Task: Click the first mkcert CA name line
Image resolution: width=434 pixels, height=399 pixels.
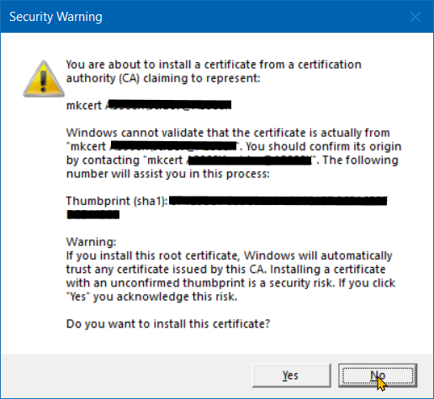Action: [x=149, y=105]
